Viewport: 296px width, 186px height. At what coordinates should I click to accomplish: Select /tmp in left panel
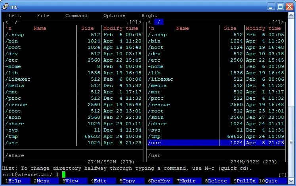click(73, 136)
